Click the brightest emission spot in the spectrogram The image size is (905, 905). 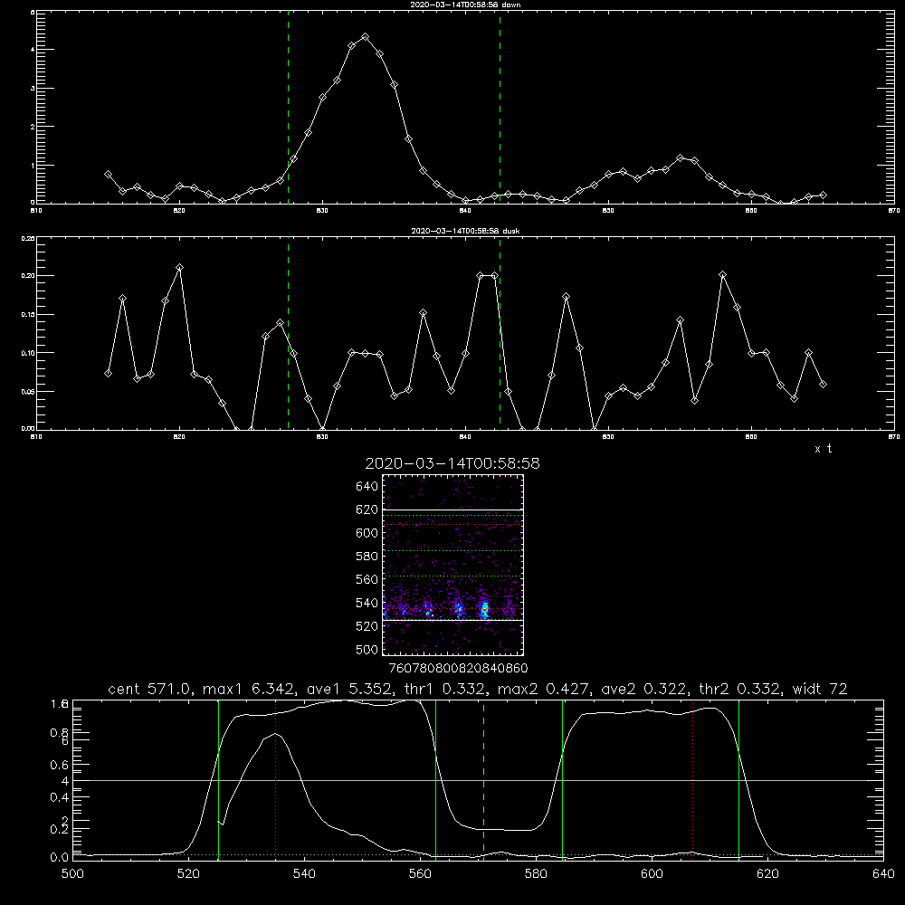485,609
